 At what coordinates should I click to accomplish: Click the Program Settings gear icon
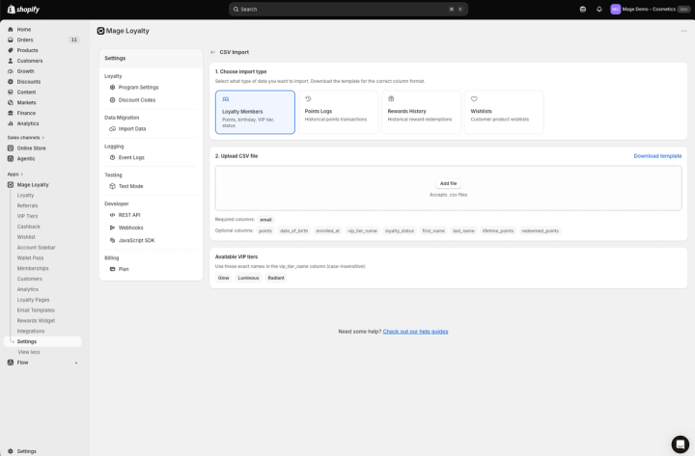[112, 87]
